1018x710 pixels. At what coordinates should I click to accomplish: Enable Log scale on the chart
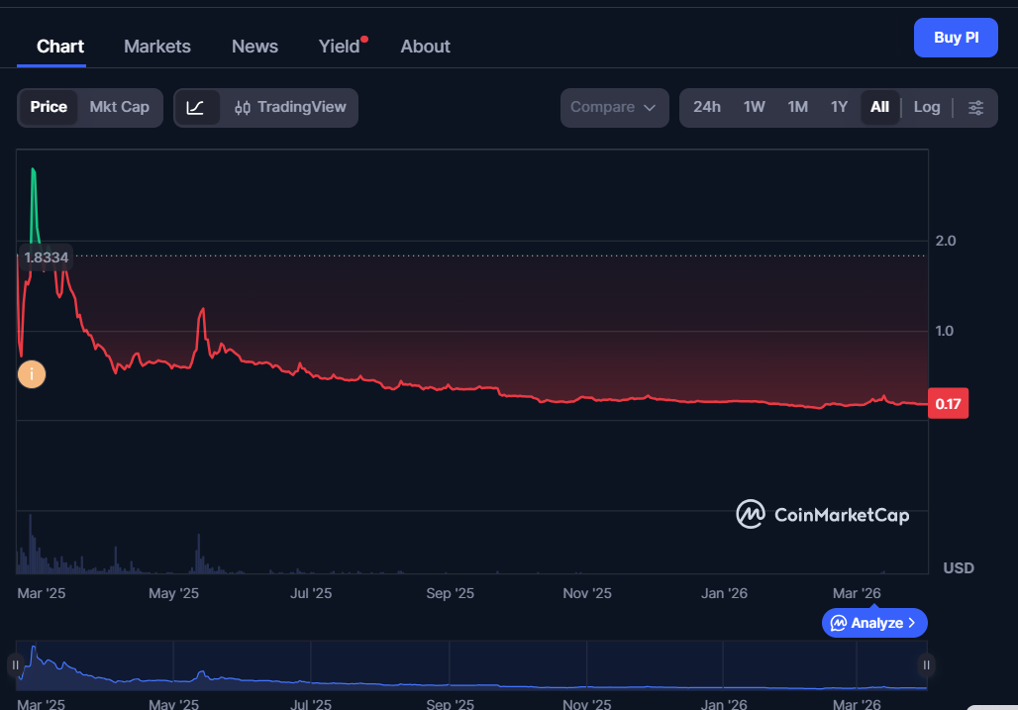[x=926, y=107]
